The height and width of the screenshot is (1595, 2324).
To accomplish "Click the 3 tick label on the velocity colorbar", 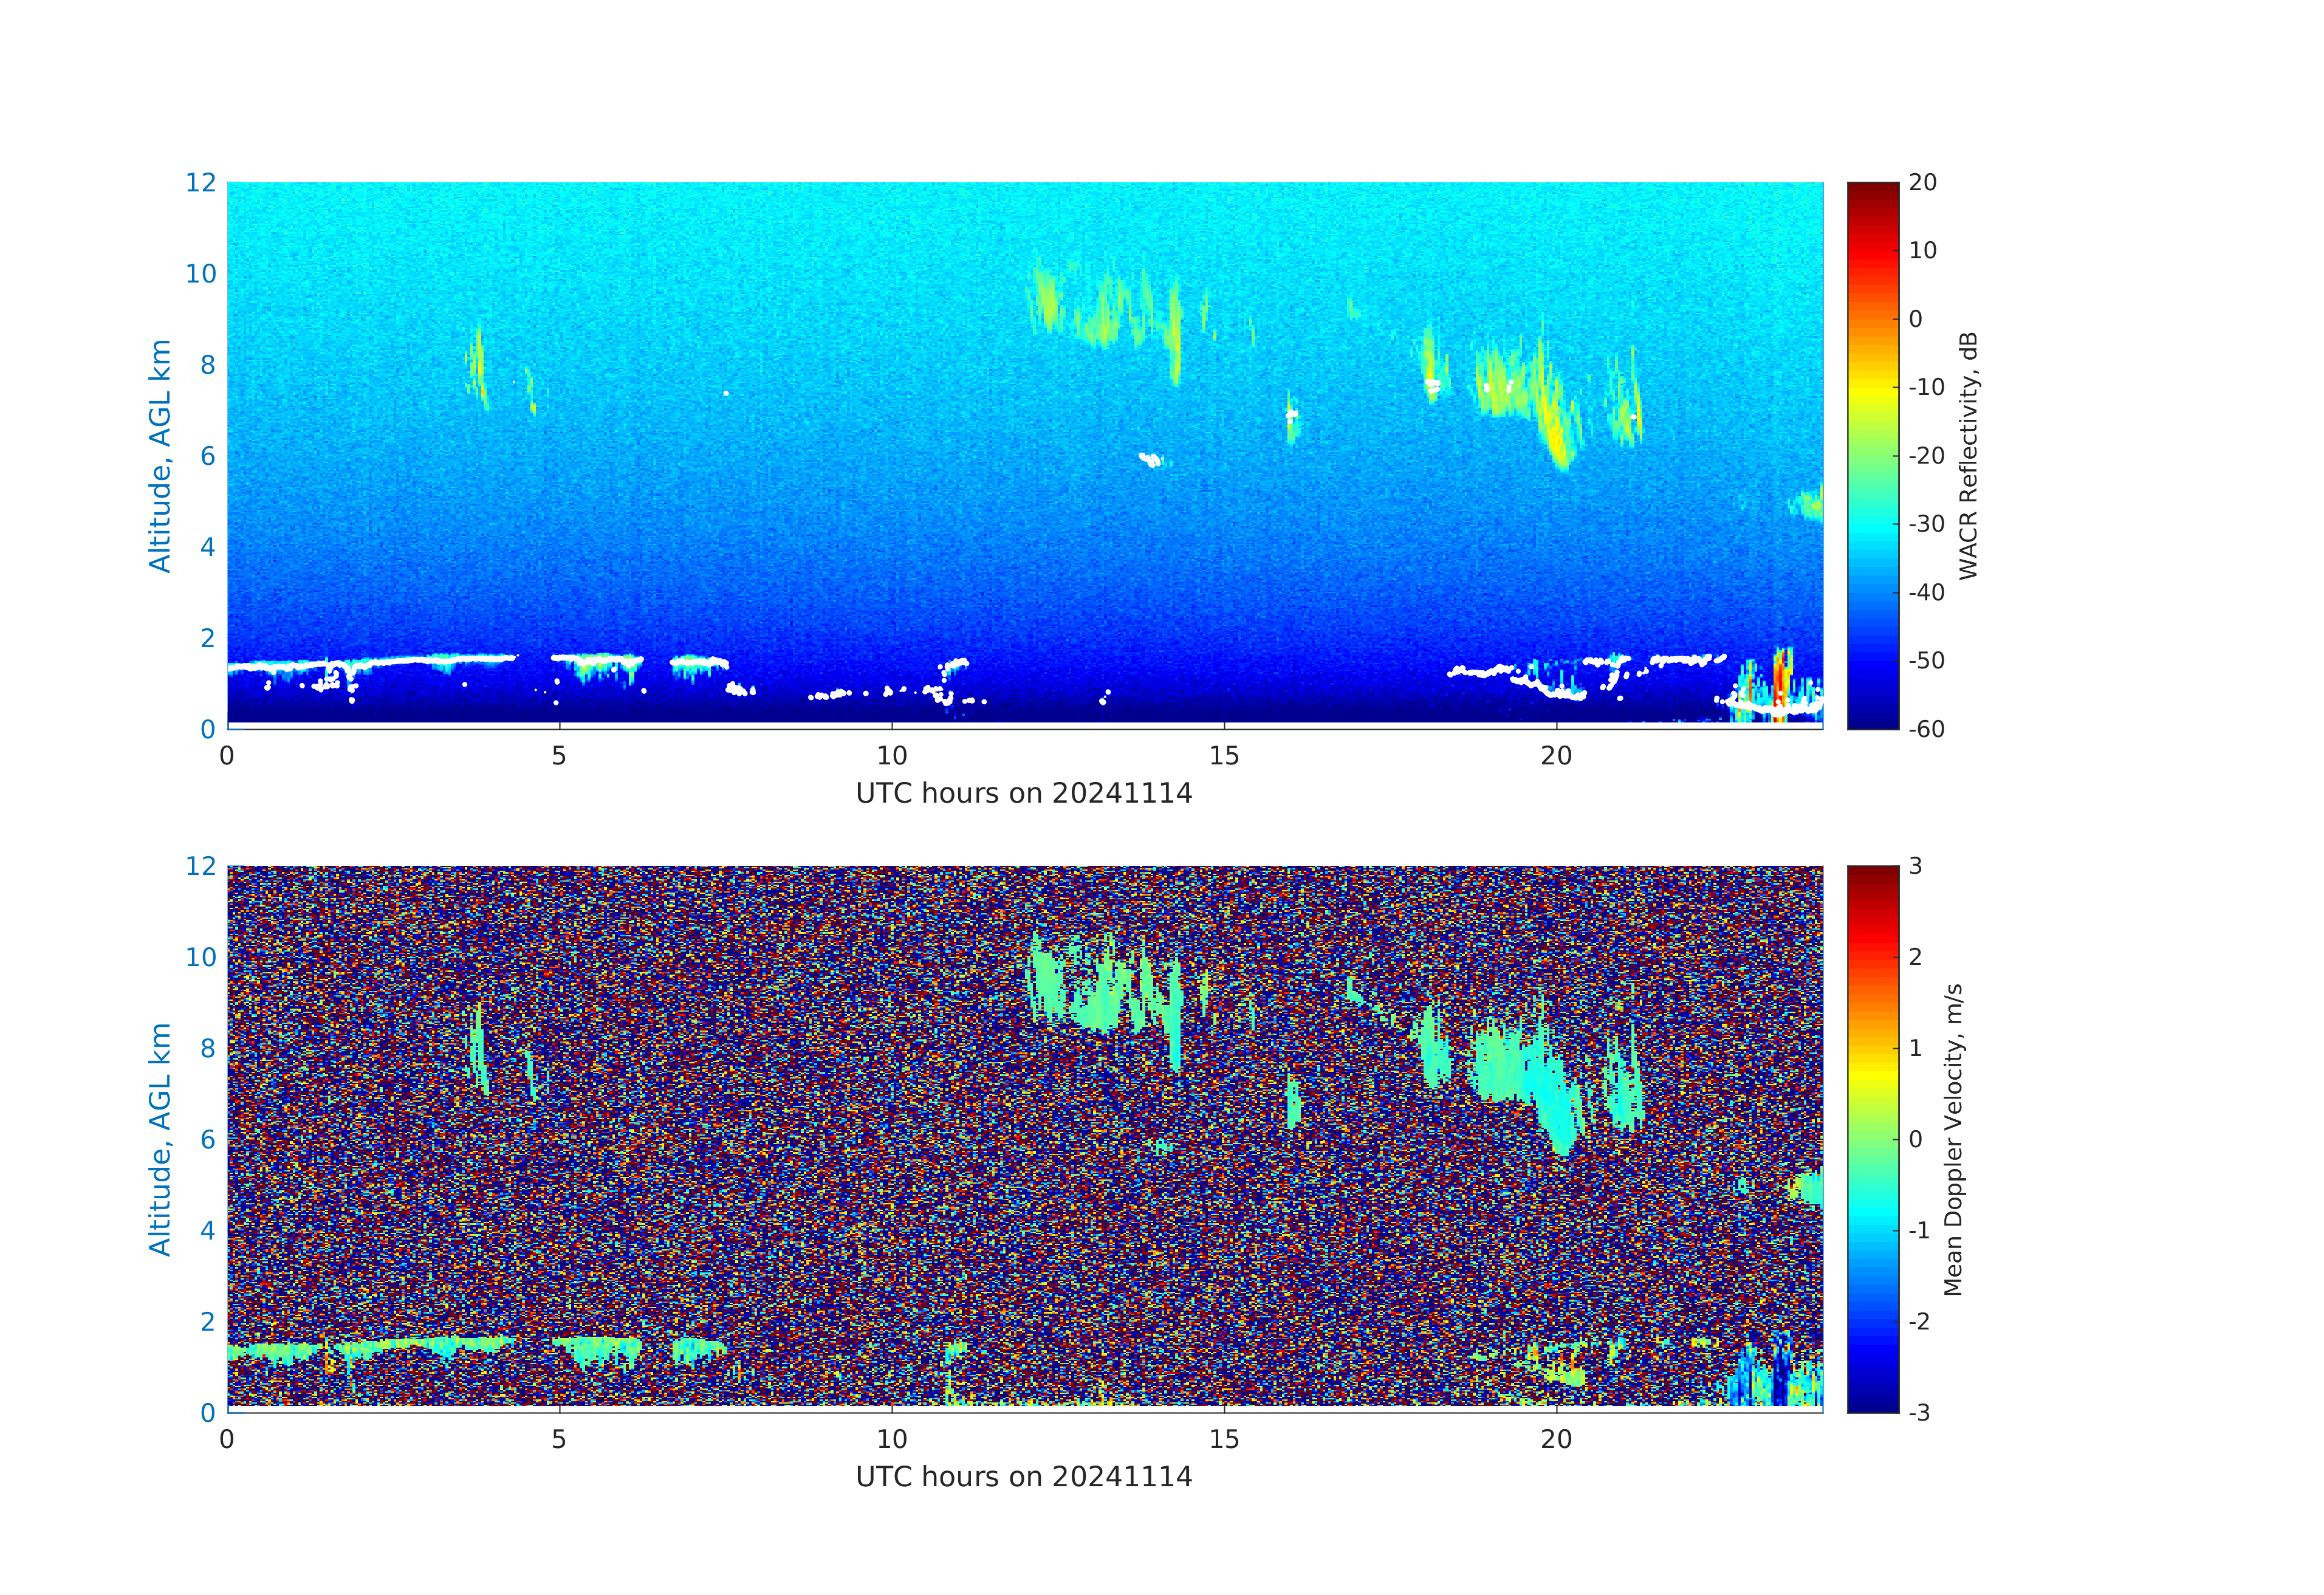I will [1915, 866].
